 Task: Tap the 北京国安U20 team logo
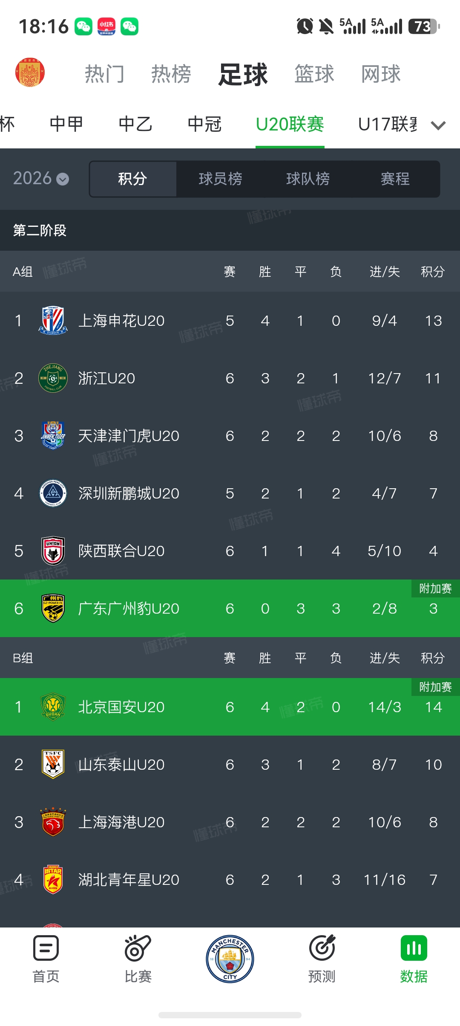53,707
